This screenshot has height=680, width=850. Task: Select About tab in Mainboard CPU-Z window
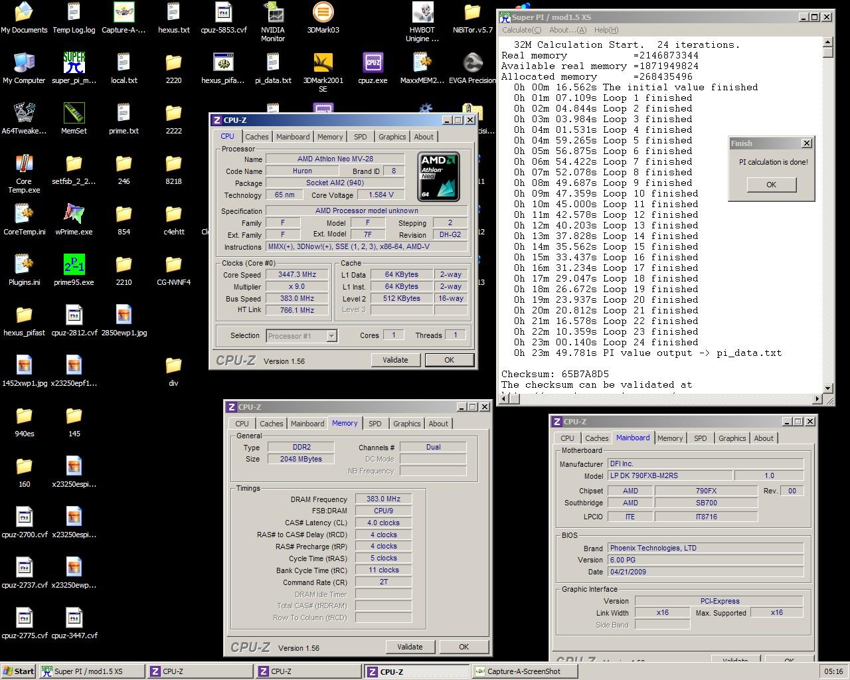[x=764, y=438]
